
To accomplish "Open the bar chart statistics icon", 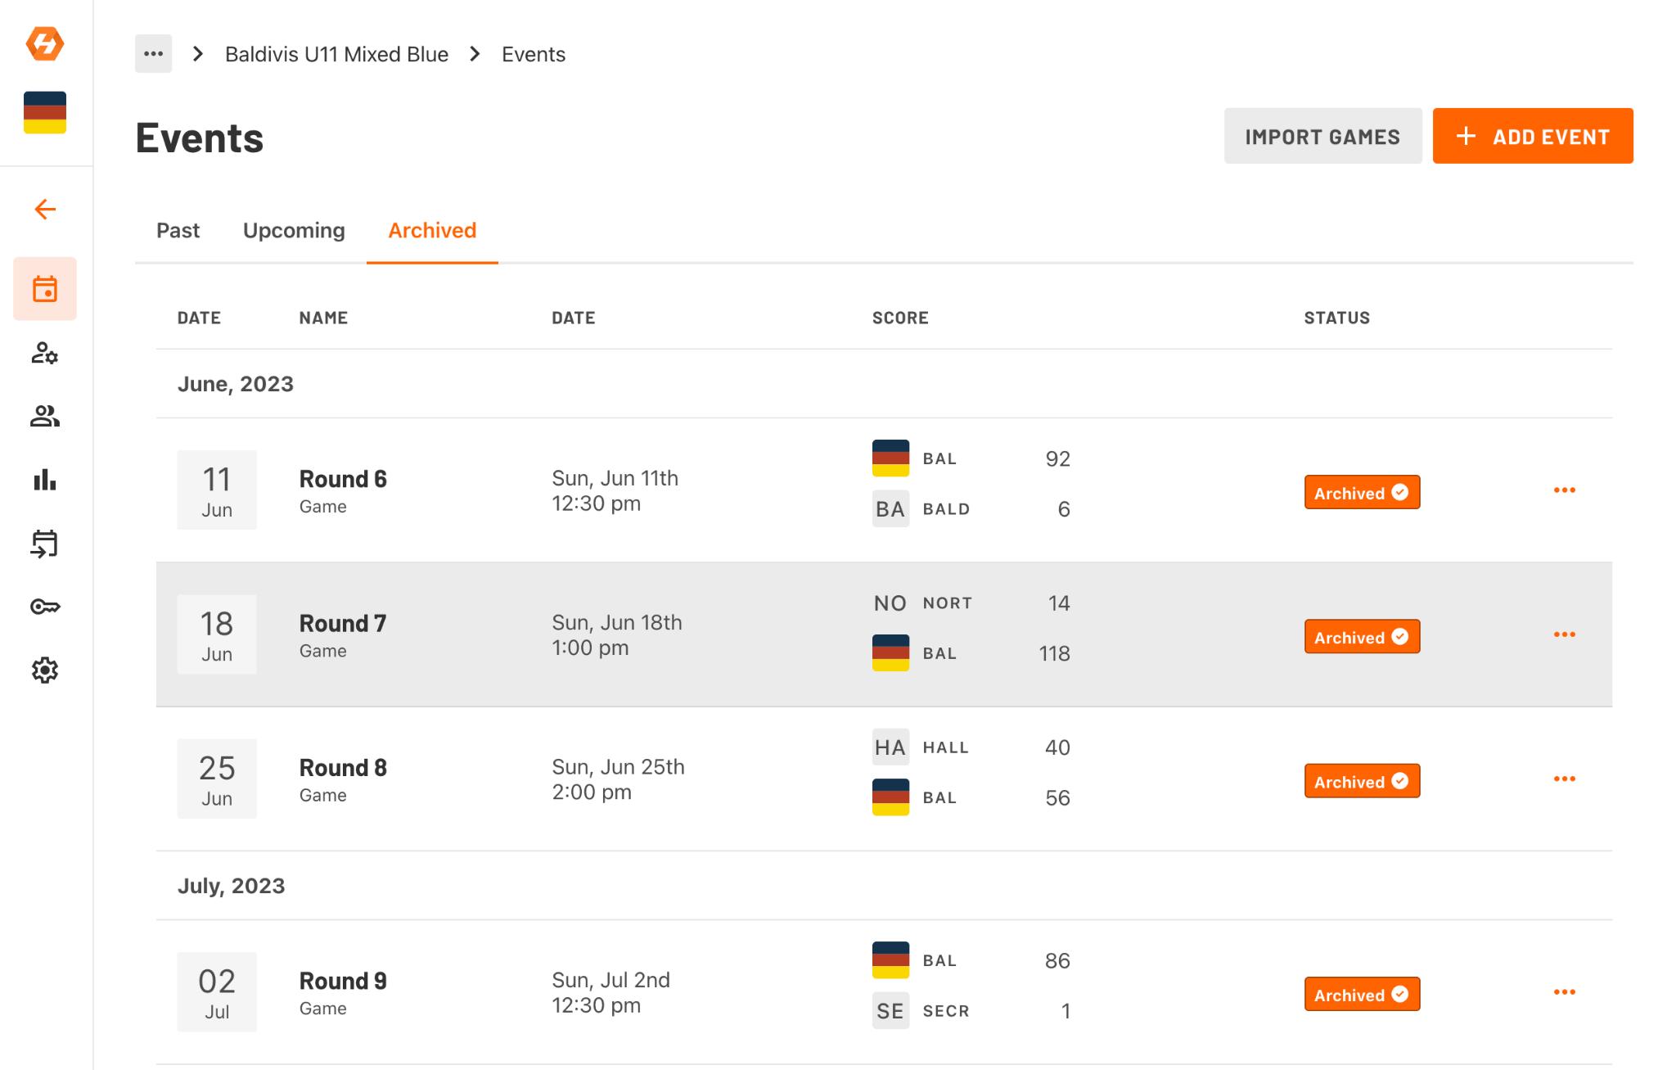I will (x=45, y=480).
